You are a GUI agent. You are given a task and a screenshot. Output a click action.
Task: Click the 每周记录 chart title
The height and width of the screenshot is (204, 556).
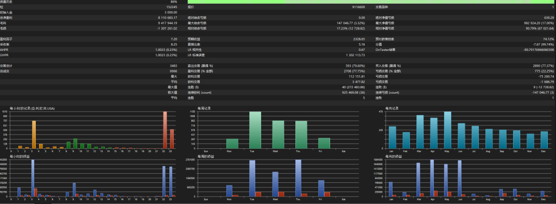pyautogui.click(x=204, y=109)
